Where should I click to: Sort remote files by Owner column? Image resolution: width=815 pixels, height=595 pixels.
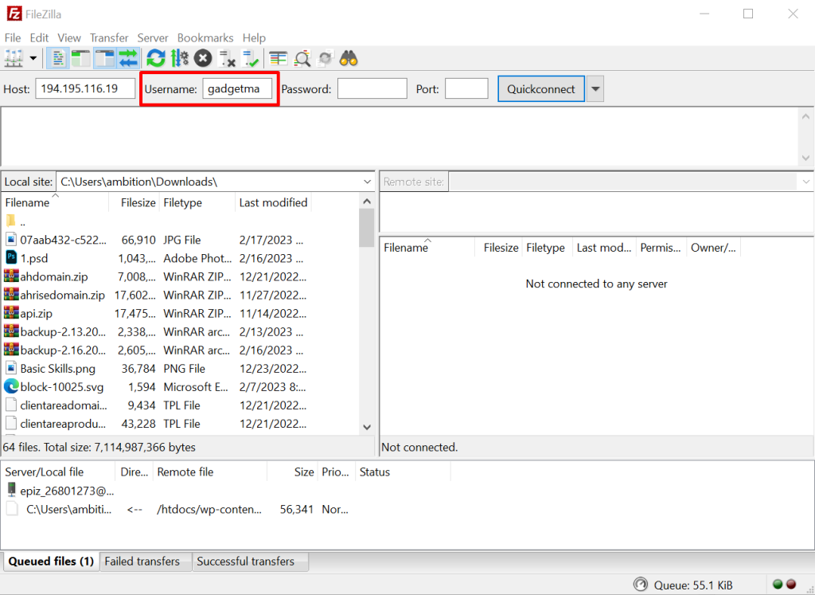714,248
